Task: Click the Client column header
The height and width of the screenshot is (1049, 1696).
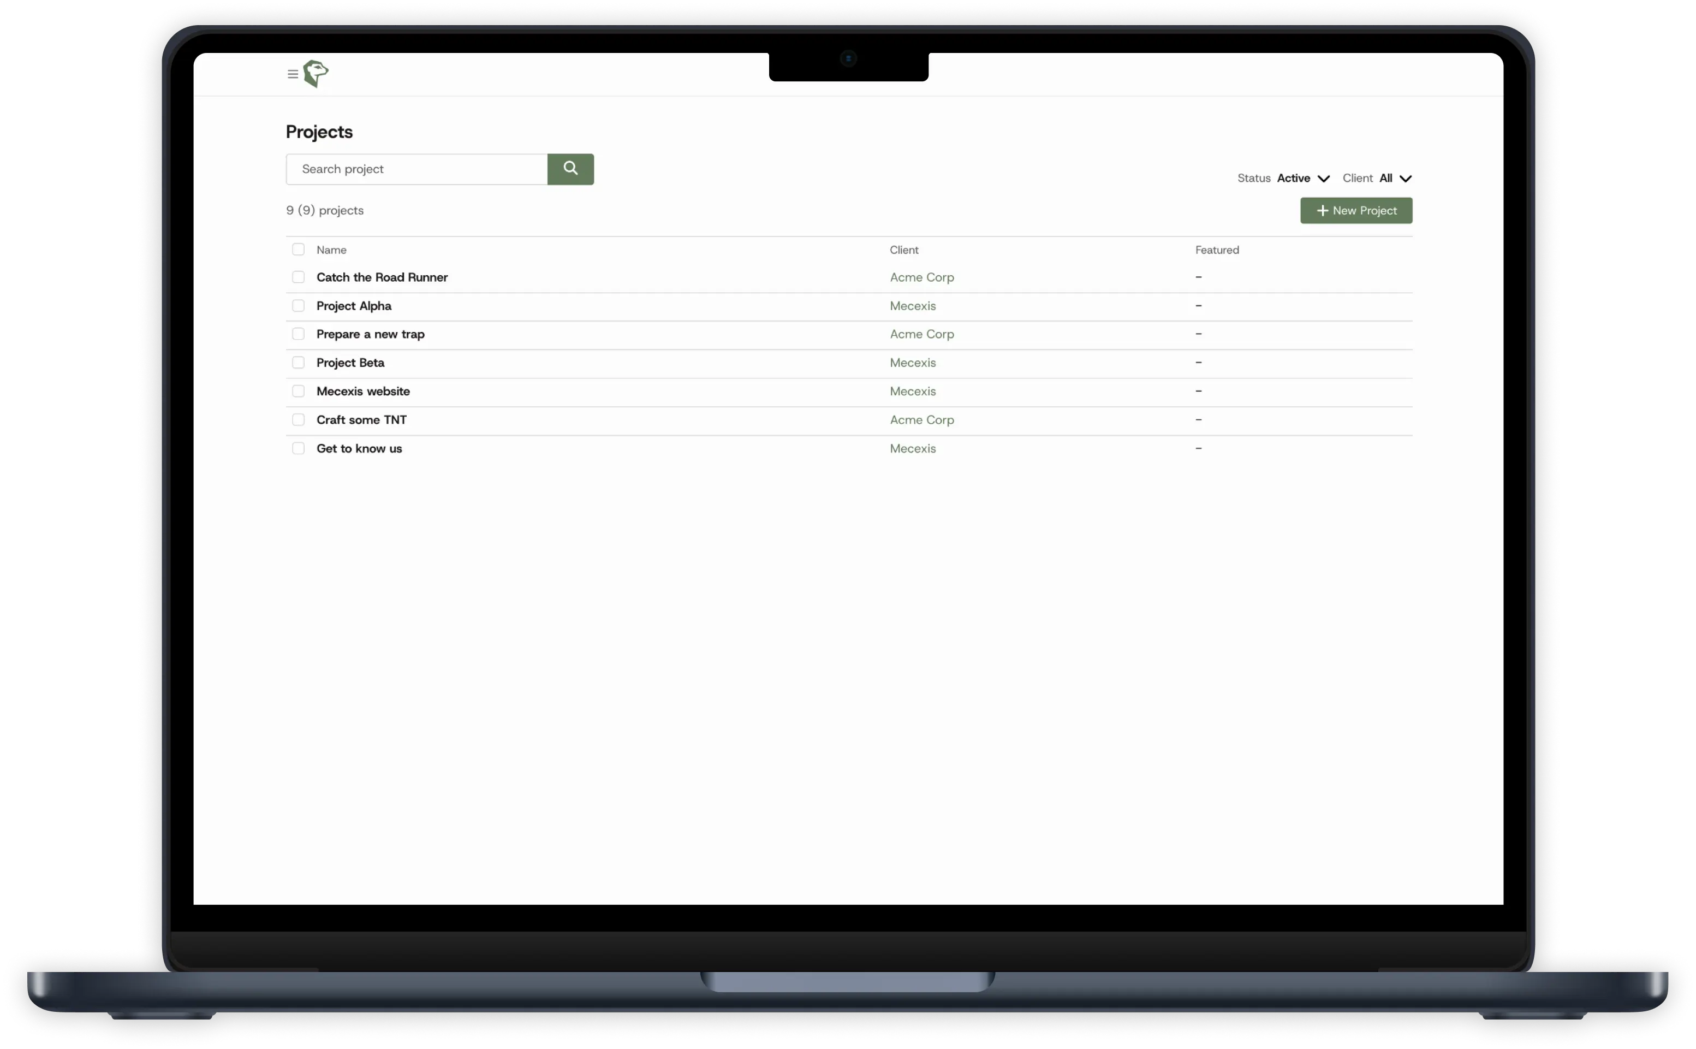Action: pyautogui.click(x=903, y=251)
